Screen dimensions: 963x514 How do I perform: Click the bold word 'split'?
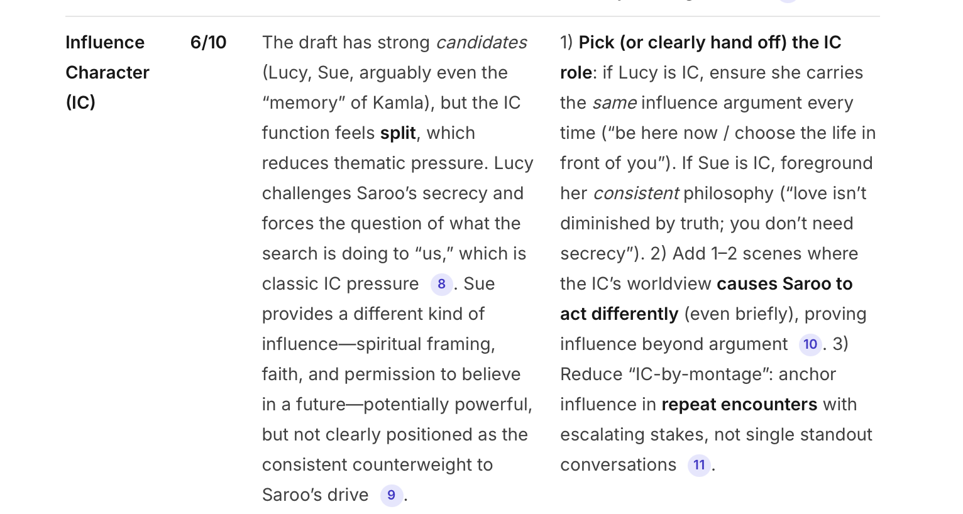[x=398, y=133]
